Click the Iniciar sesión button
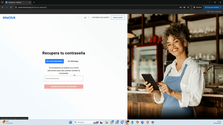 pyautogui.click(x=118, y=18)
